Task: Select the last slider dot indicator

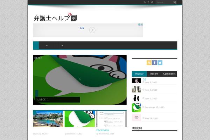Action: click(x=41, y=58)
